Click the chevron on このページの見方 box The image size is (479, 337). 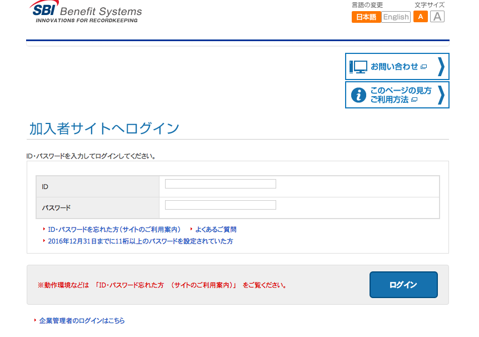(x=441, y=95)
